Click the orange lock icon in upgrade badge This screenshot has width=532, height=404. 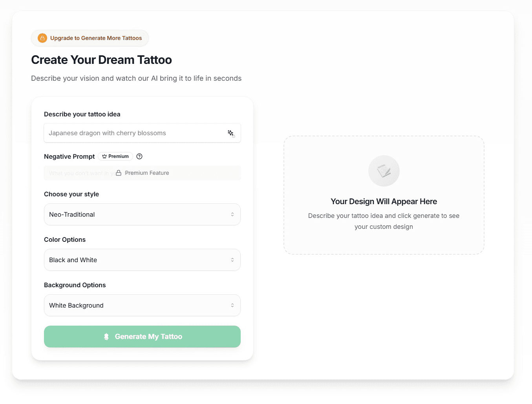click(x=42, y=38)
